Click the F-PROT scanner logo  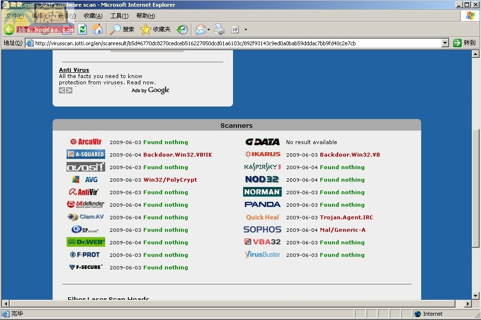click(x=84, y=254)
